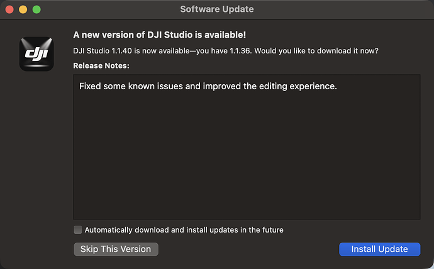Viewport: 434px width, 269px height.
Task: Click the 'Automatically download and install updates' label
Action: [x=184, y=230]
